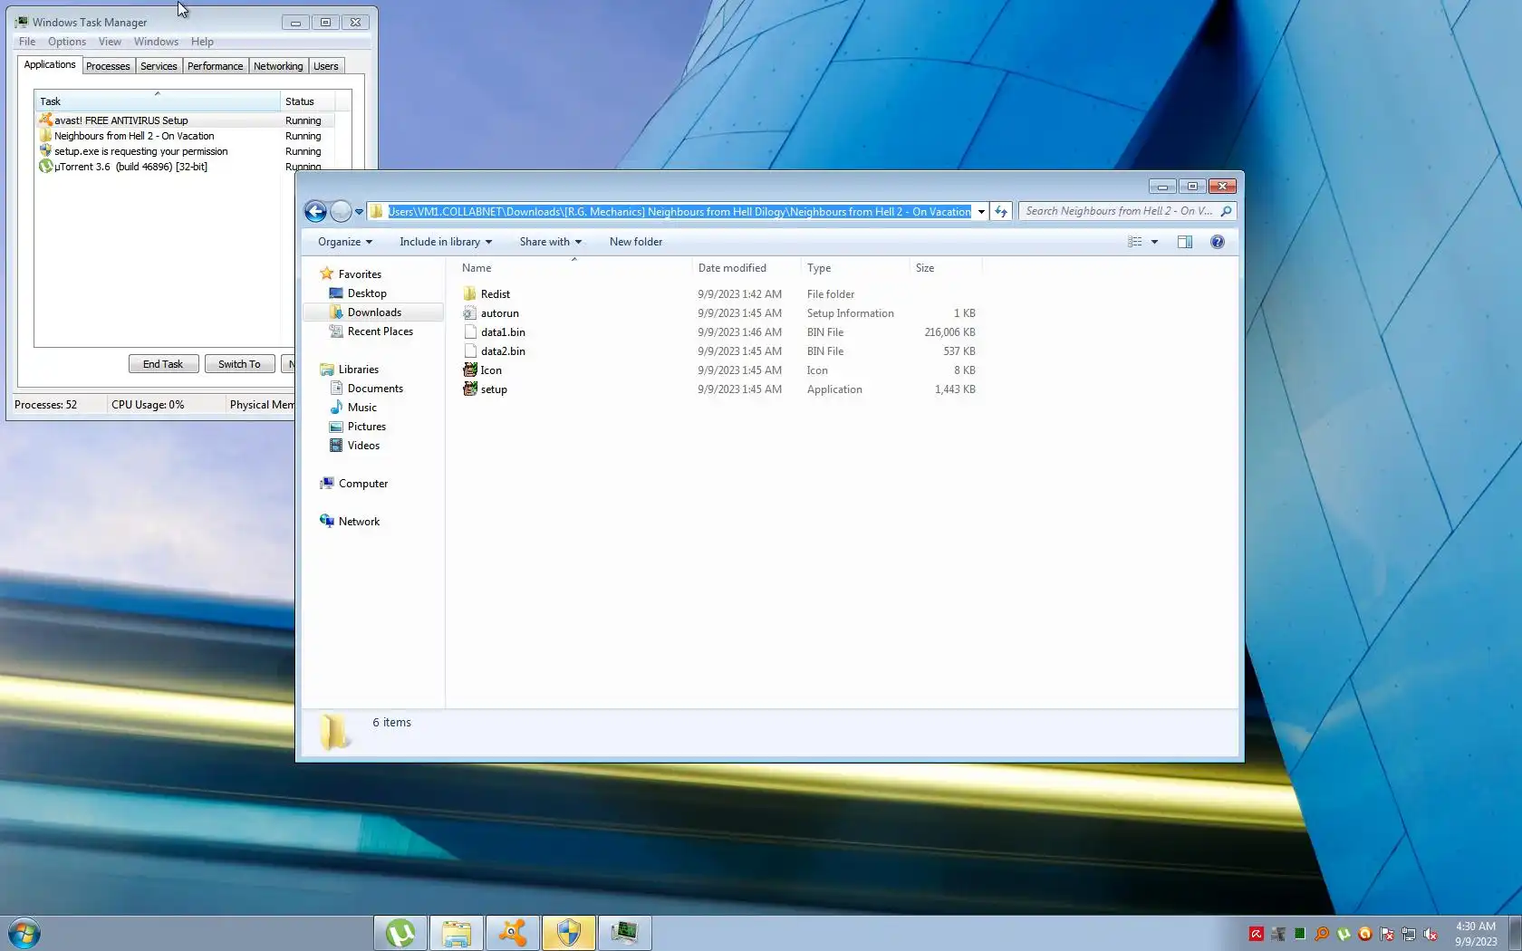
Task: Click the green CPU meter tray icon
Action: pyautogui.click(x=1300, y=934)
